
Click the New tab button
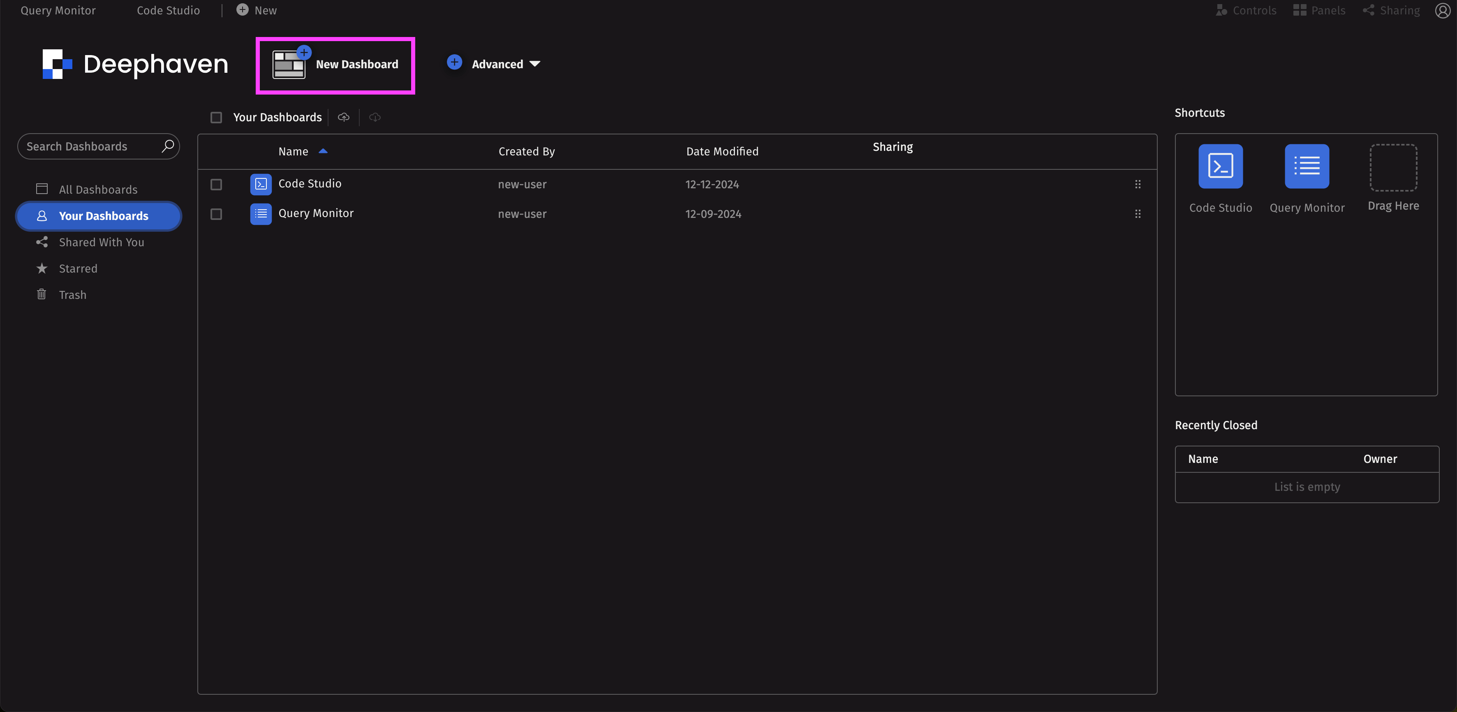tap(256, 10)
